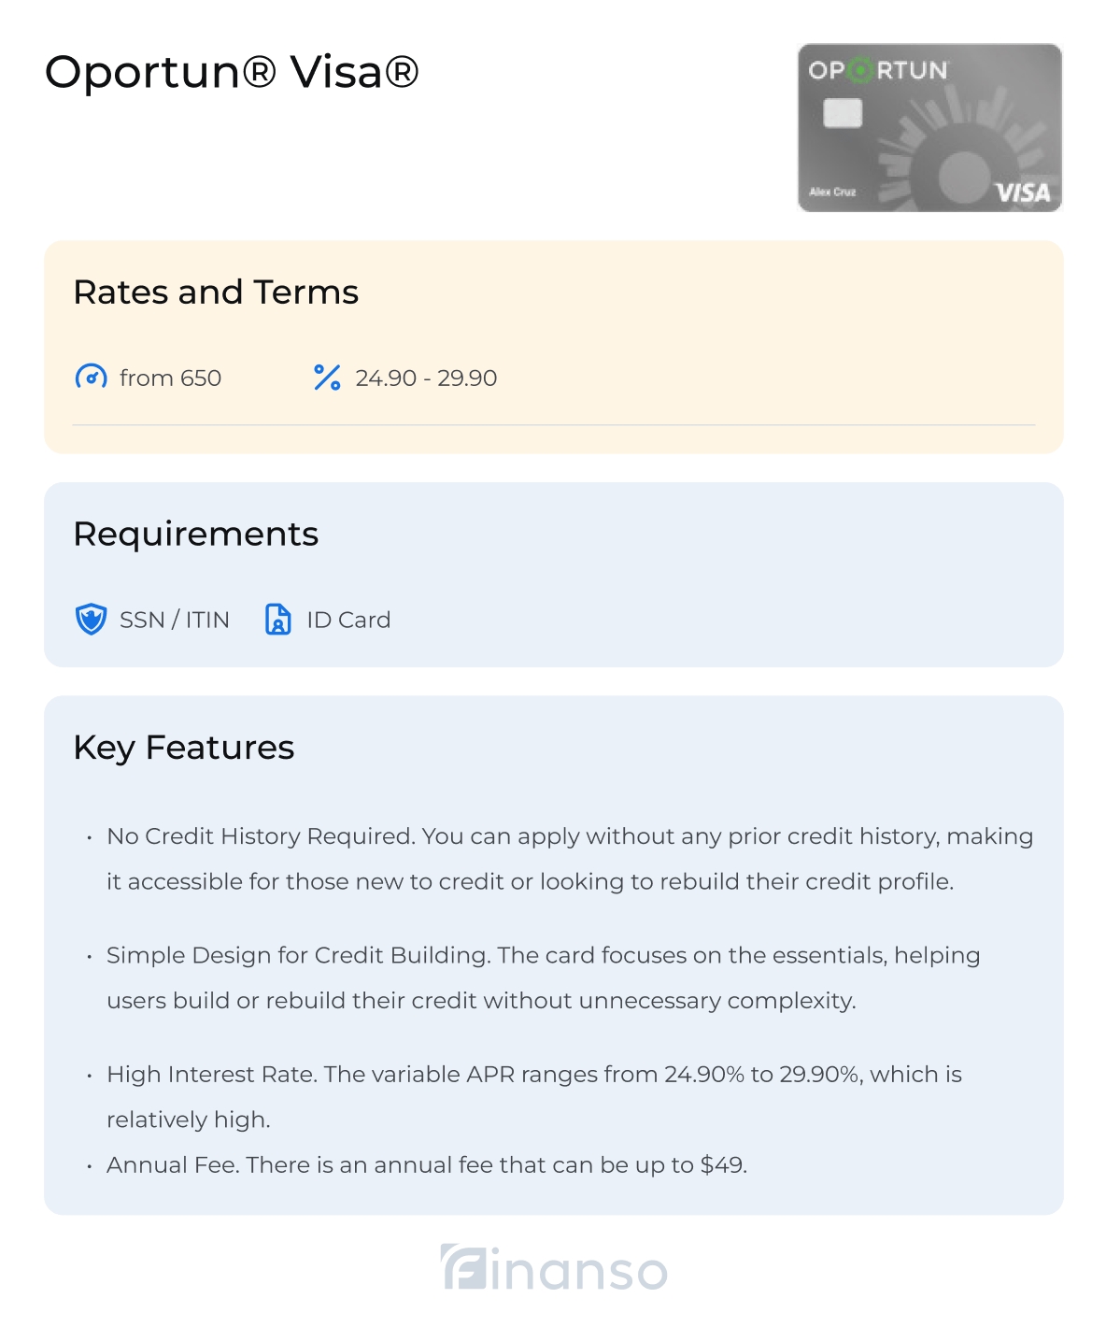
Task: Click the ID Card label
Action: (x=348, y=620)
